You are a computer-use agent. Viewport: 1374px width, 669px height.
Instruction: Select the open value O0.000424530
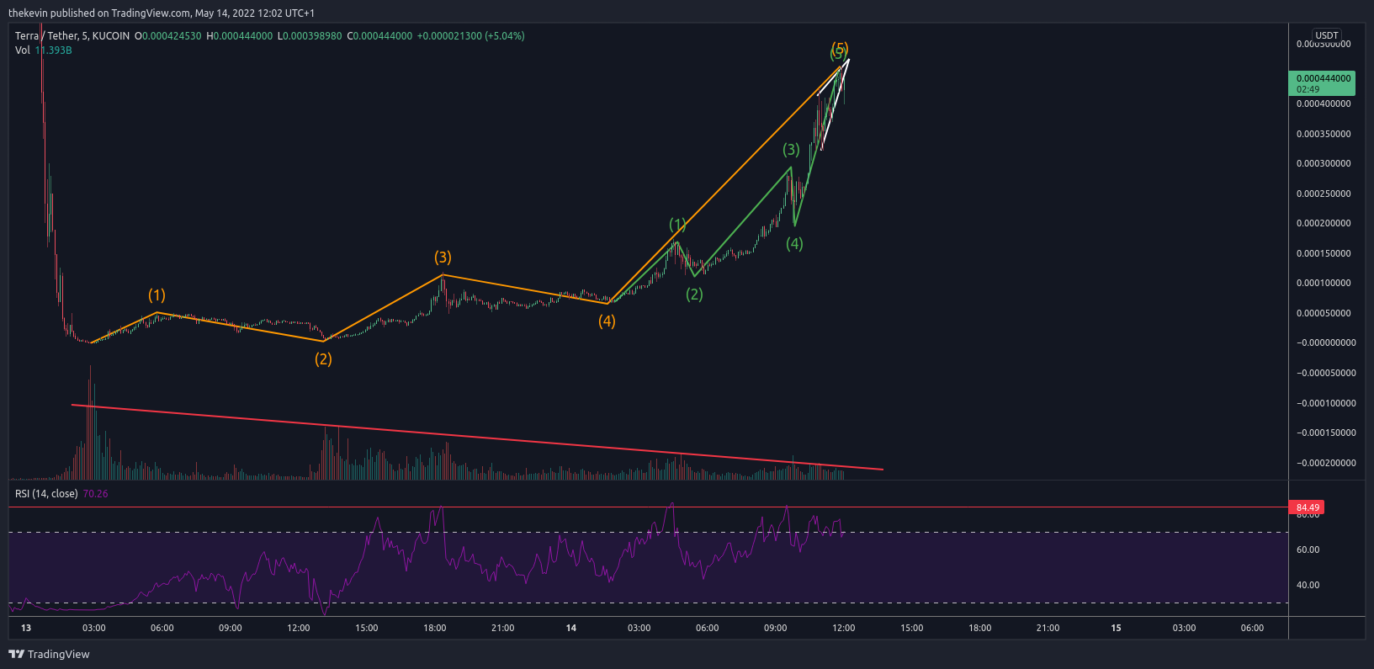tap(168, 36)
